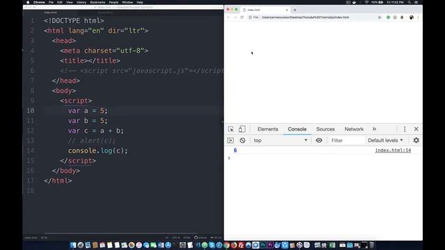Viewport: 445px width, 250px height.
Task: Switch to the Console tab
Action: [x=297, y=129]
